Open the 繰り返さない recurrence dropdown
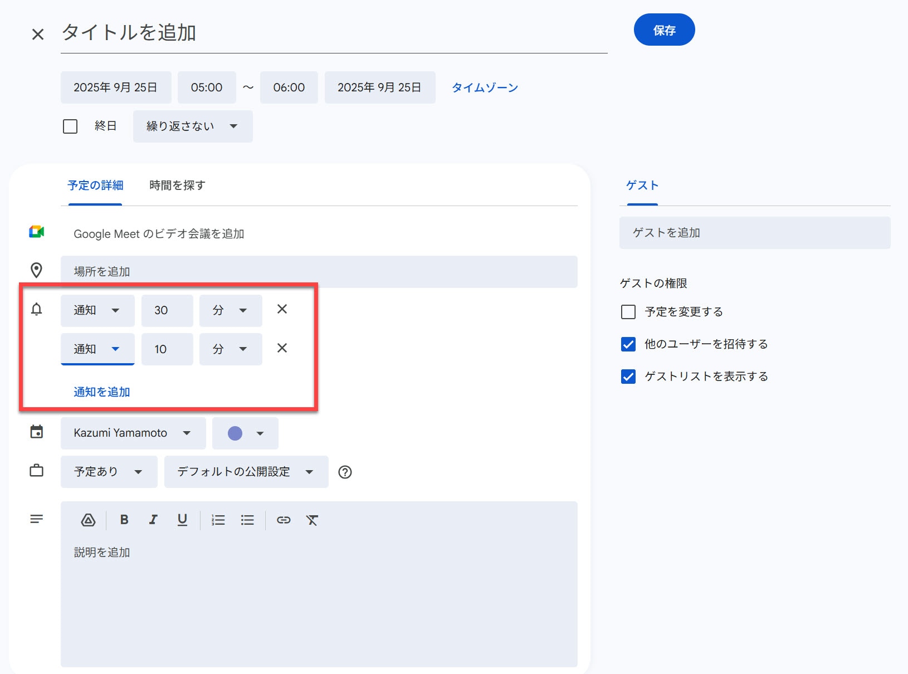The image size is (908, 674). (192, 126)
